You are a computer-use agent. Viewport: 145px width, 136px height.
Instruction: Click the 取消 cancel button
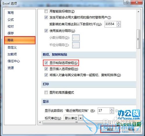[x=131, y=129]
